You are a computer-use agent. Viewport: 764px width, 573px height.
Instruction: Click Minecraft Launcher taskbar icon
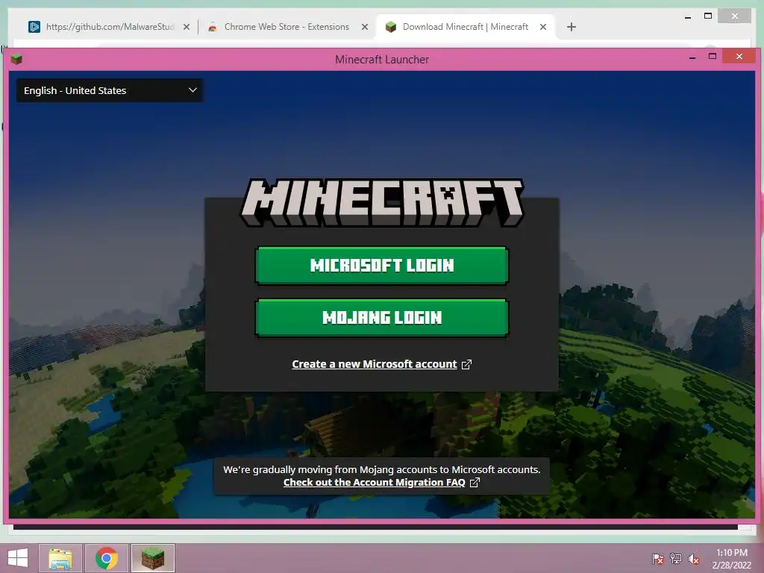click(152, 558)
